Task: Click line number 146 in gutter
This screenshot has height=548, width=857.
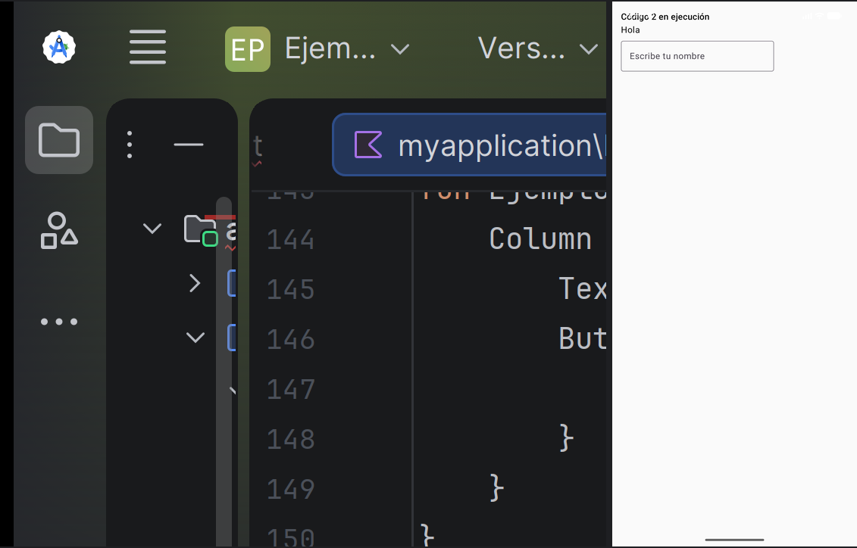Action: tap(291, 340)
